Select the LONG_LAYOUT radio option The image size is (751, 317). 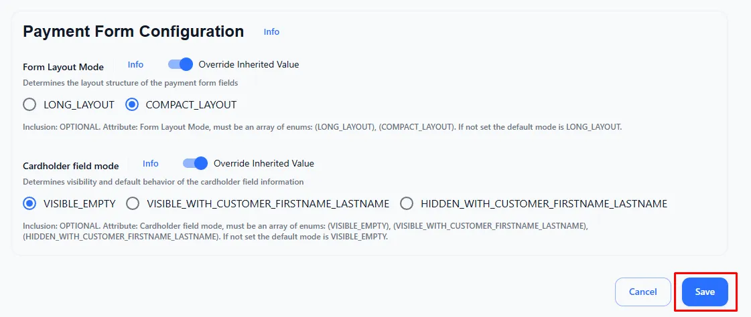[29, 105]
